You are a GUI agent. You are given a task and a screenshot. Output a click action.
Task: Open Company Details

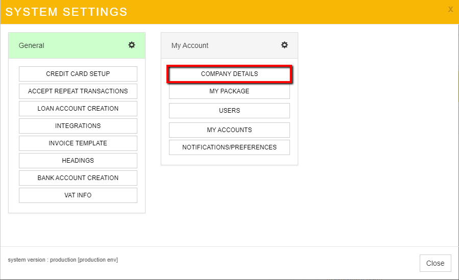click(229, 74)
